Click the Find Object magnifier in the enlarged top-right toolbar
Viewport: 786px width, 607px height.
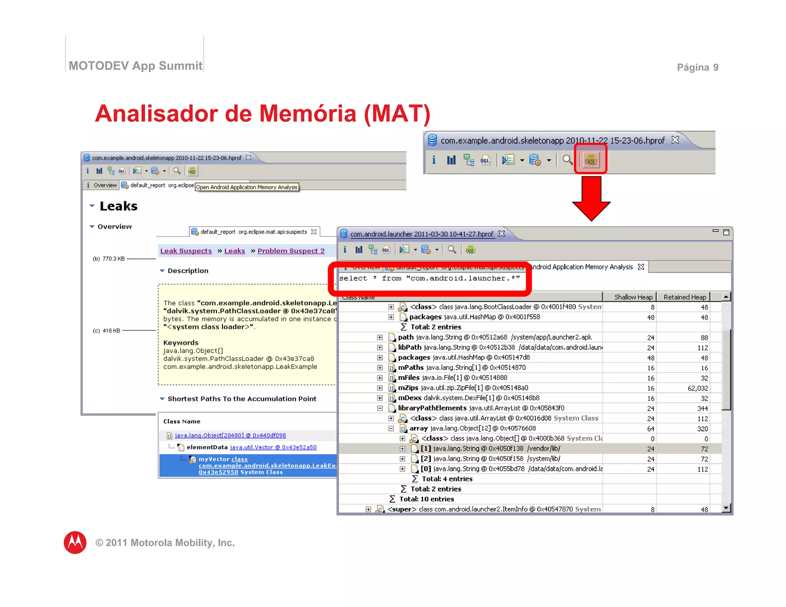568,160
